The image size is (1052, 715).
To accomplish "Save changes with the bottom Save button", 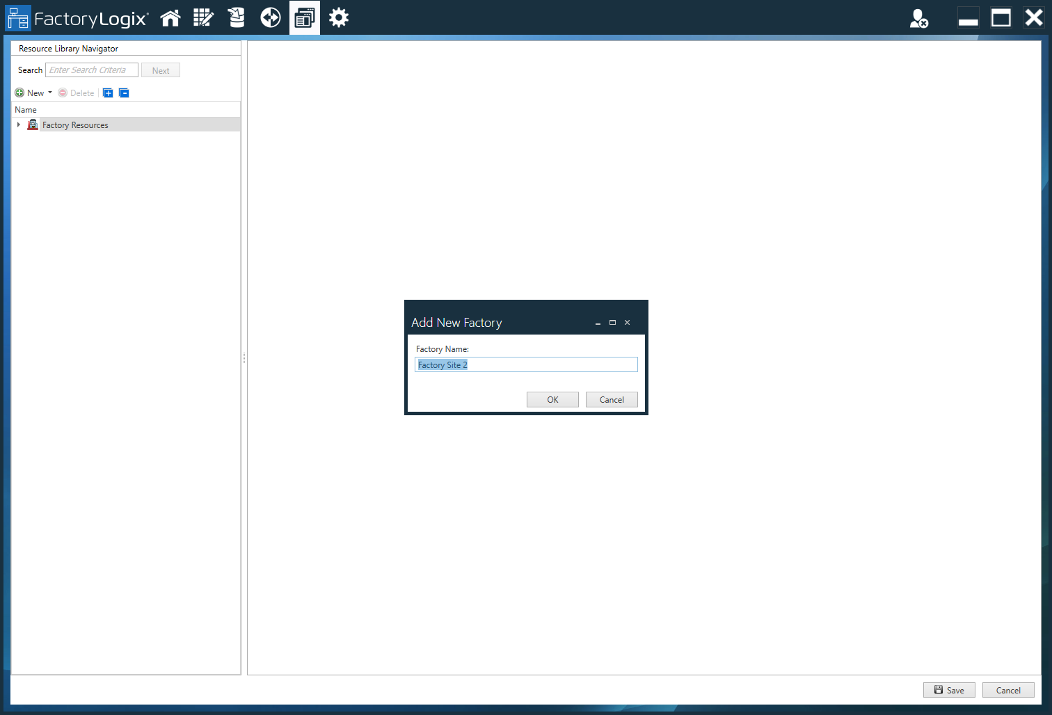I will tap(949, 689).
